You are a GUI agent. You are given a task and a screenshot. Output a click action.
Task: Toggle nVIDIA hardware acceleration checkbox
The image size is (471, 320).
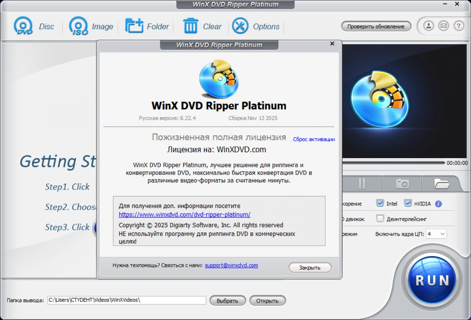click(x=408, y=204)
